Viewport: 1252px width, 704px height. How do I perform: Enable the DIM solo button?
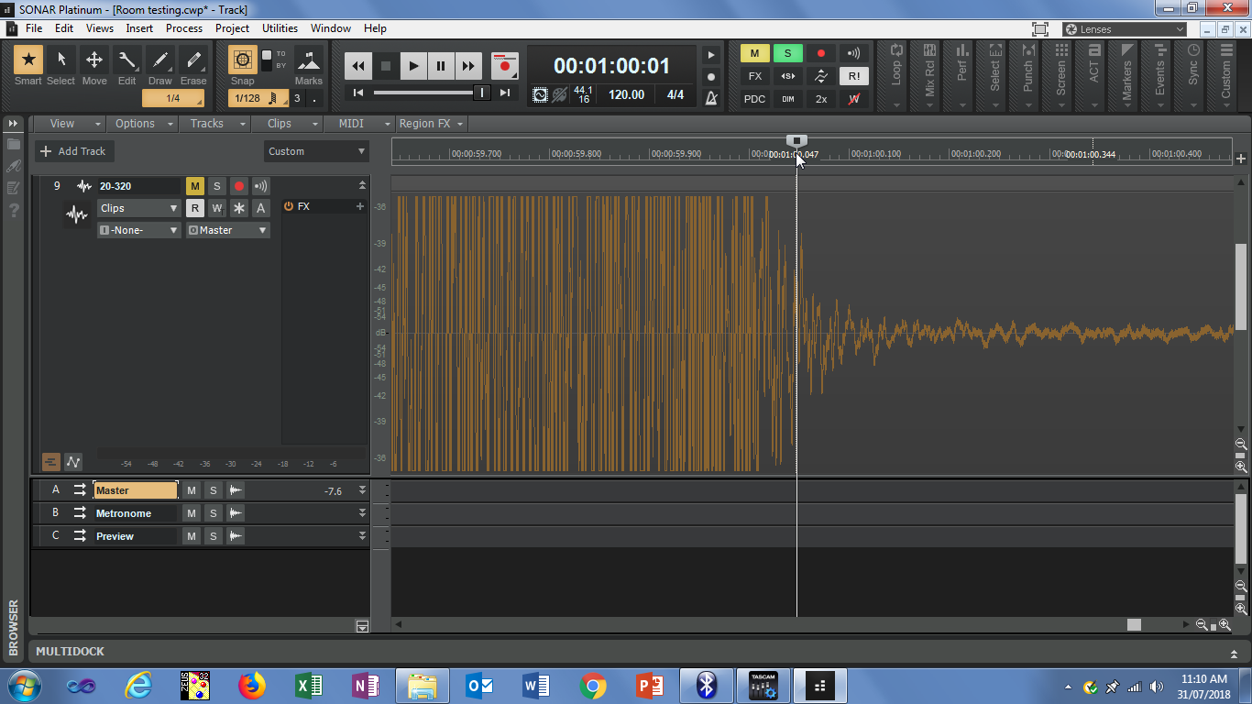(787, 99)
